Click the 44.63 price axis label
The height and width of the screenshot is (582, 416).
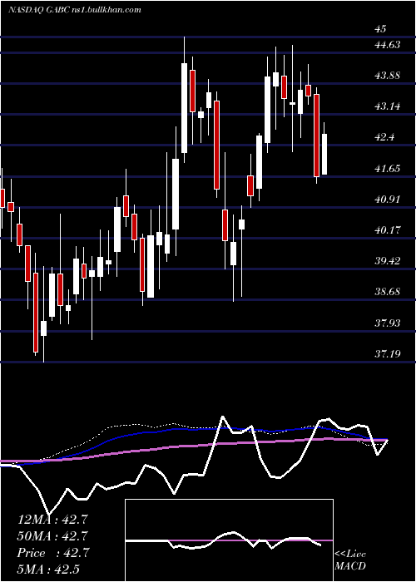(388, 45)
